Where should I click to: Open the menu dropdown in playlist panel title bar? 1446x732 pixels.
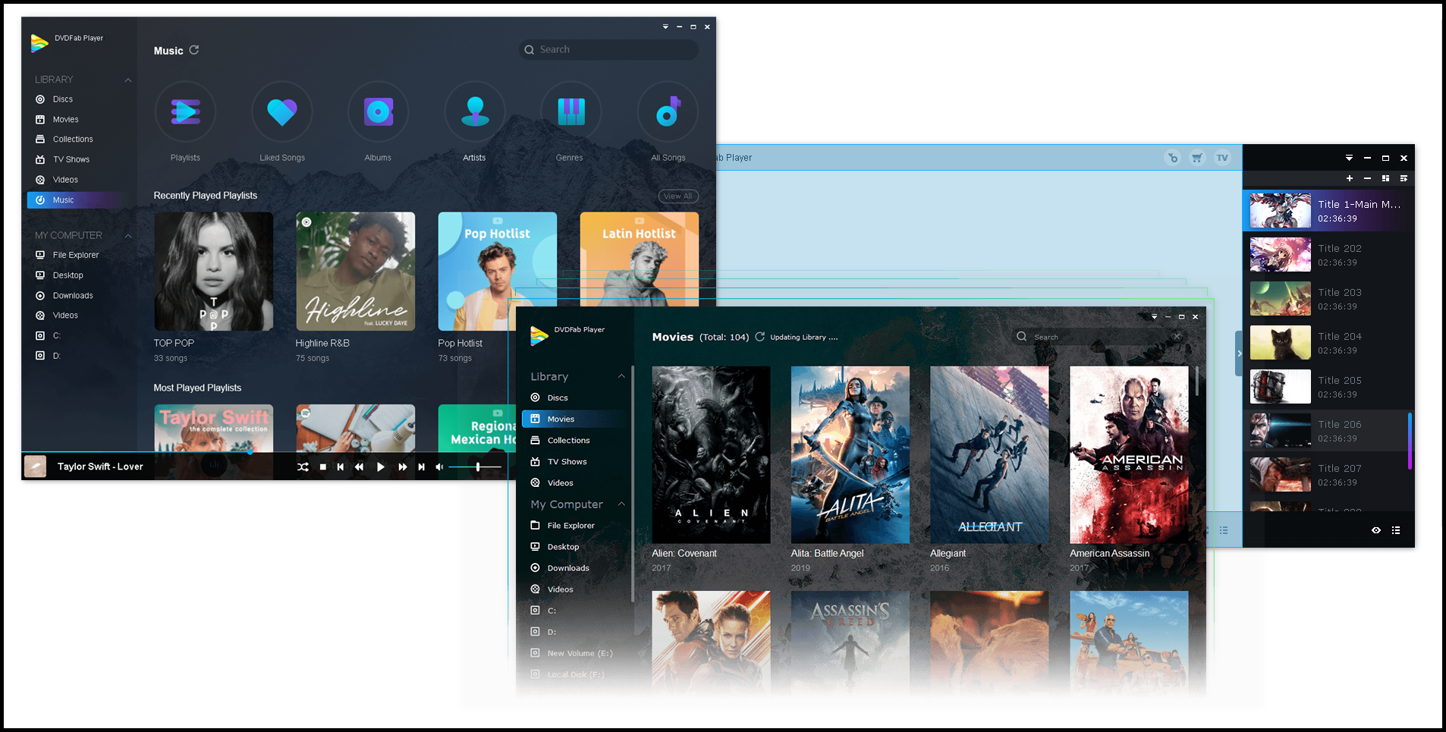point(1349,158)
